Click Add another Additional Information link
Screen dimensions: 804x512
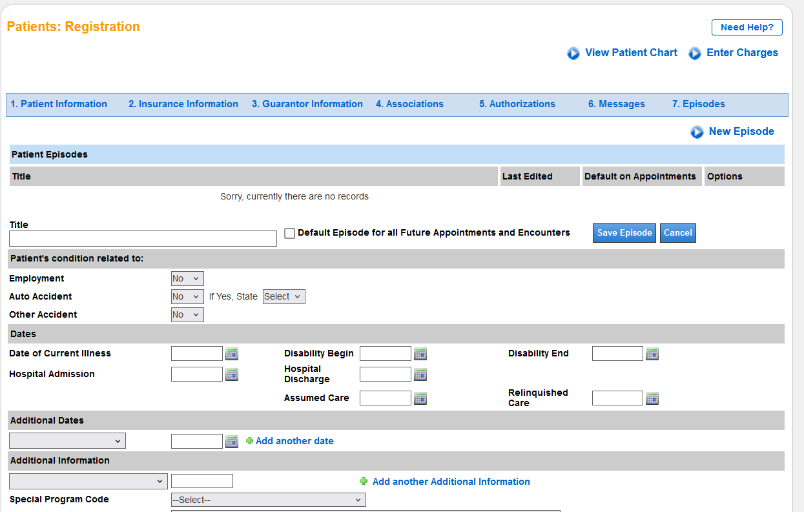(451, 482)
